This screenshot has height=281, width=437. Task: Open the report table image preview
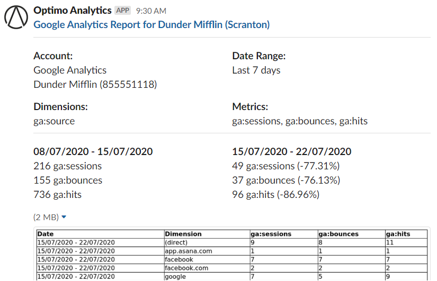pos(232,255)
